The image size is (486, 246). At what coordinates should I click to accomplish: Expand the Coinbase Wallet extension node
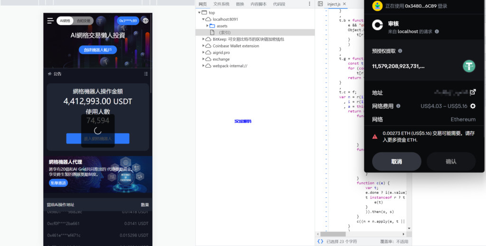(x=204, y=46)
